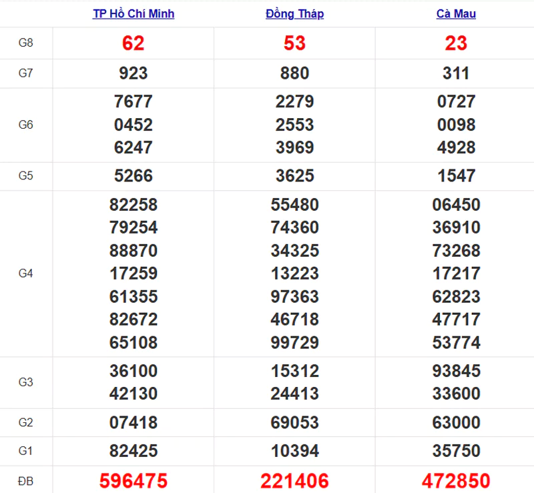
Task: Select the G8 row label
Action: click(25, 43)
